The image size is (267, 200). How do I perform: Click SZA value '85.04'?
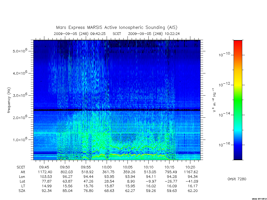pyautogui.click(x=68, y=191)
